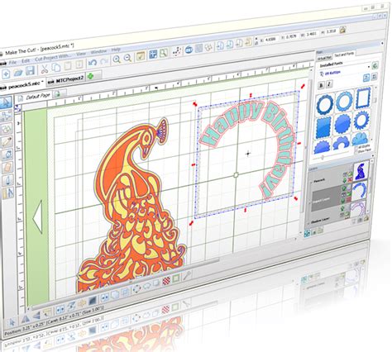Toggle the first checkbox under the shapes grid
Screen dimensions: 392x352
coord(356,148)
